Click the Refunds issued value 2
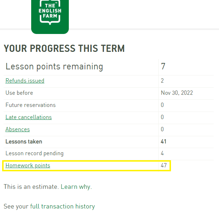 point(162,80)
